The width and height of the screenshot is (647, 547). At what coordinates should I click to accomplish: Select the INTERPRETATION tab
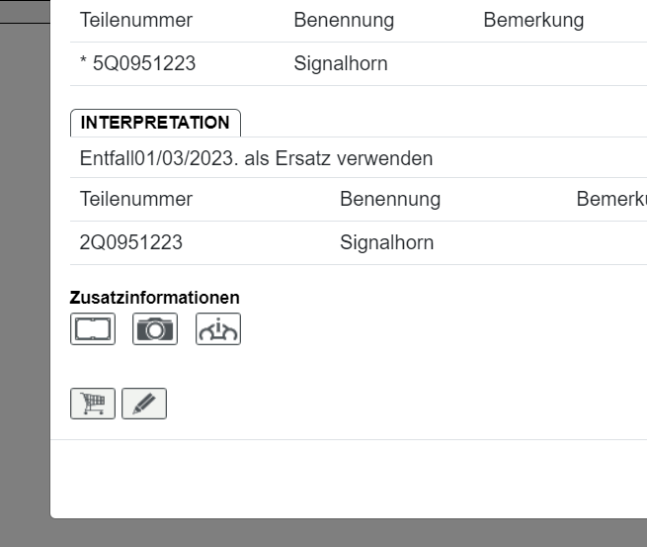click(x=155, y=123)
